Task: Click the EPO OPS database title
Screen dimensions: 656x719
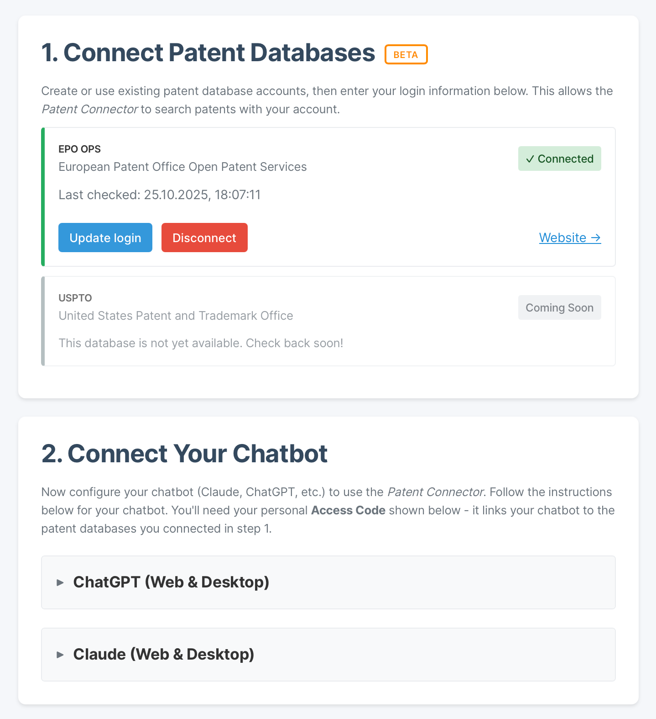Action: point(79,149)
